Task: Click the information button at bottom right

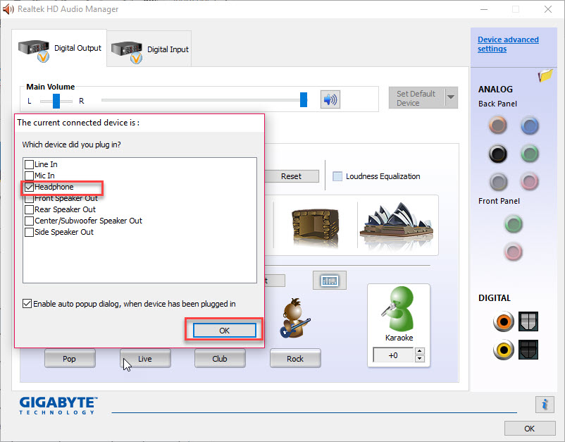Action: coord(544,405)
